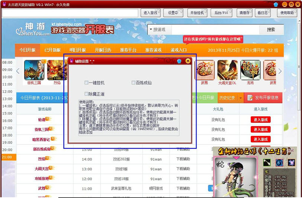Click the 搜索 button
This screenshot has width=302, height=198.
tap(271, 30)
